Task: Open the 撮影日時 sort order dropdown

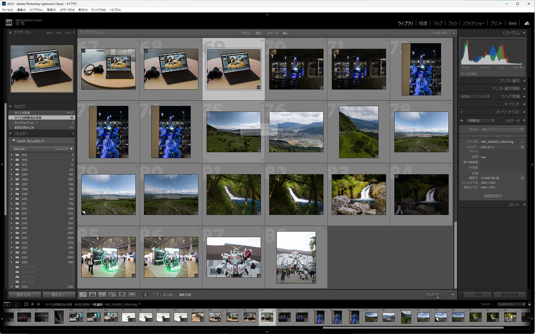Action: 187,295
